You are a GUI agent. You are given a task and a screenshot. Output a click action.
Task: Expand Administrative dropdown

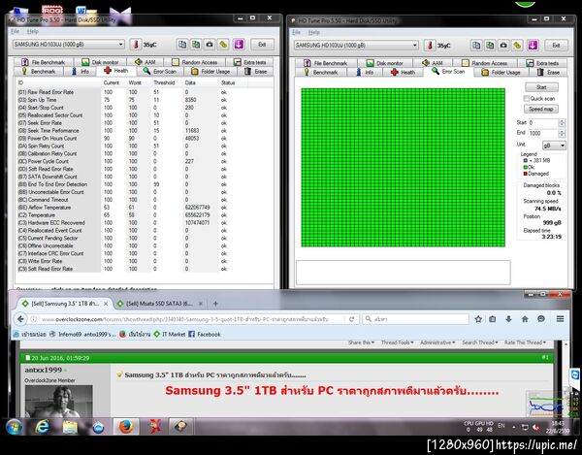pyautogui.click(x=437, y=342)
